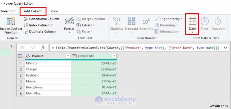Open the Time menu
This screenshot has height=109, width=231.
point(204,25)
